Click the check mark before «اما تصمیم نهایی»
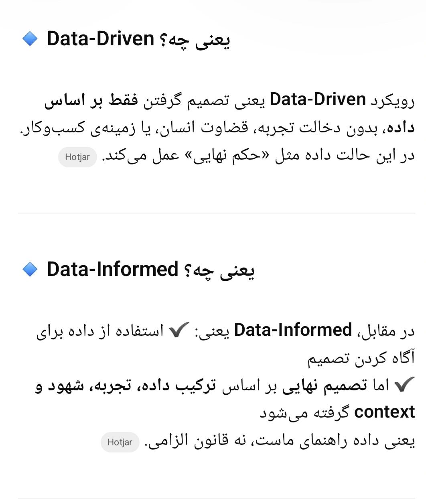426x499 pixels. coord(404,385)
